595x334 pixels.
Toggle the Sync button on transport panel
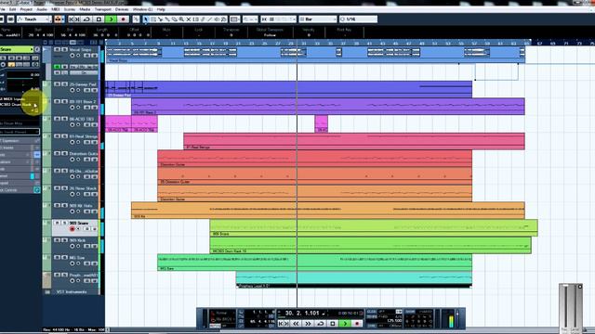[372, 326]
